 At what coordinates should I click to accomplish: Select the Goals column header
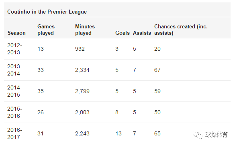(x=122, y=33)
